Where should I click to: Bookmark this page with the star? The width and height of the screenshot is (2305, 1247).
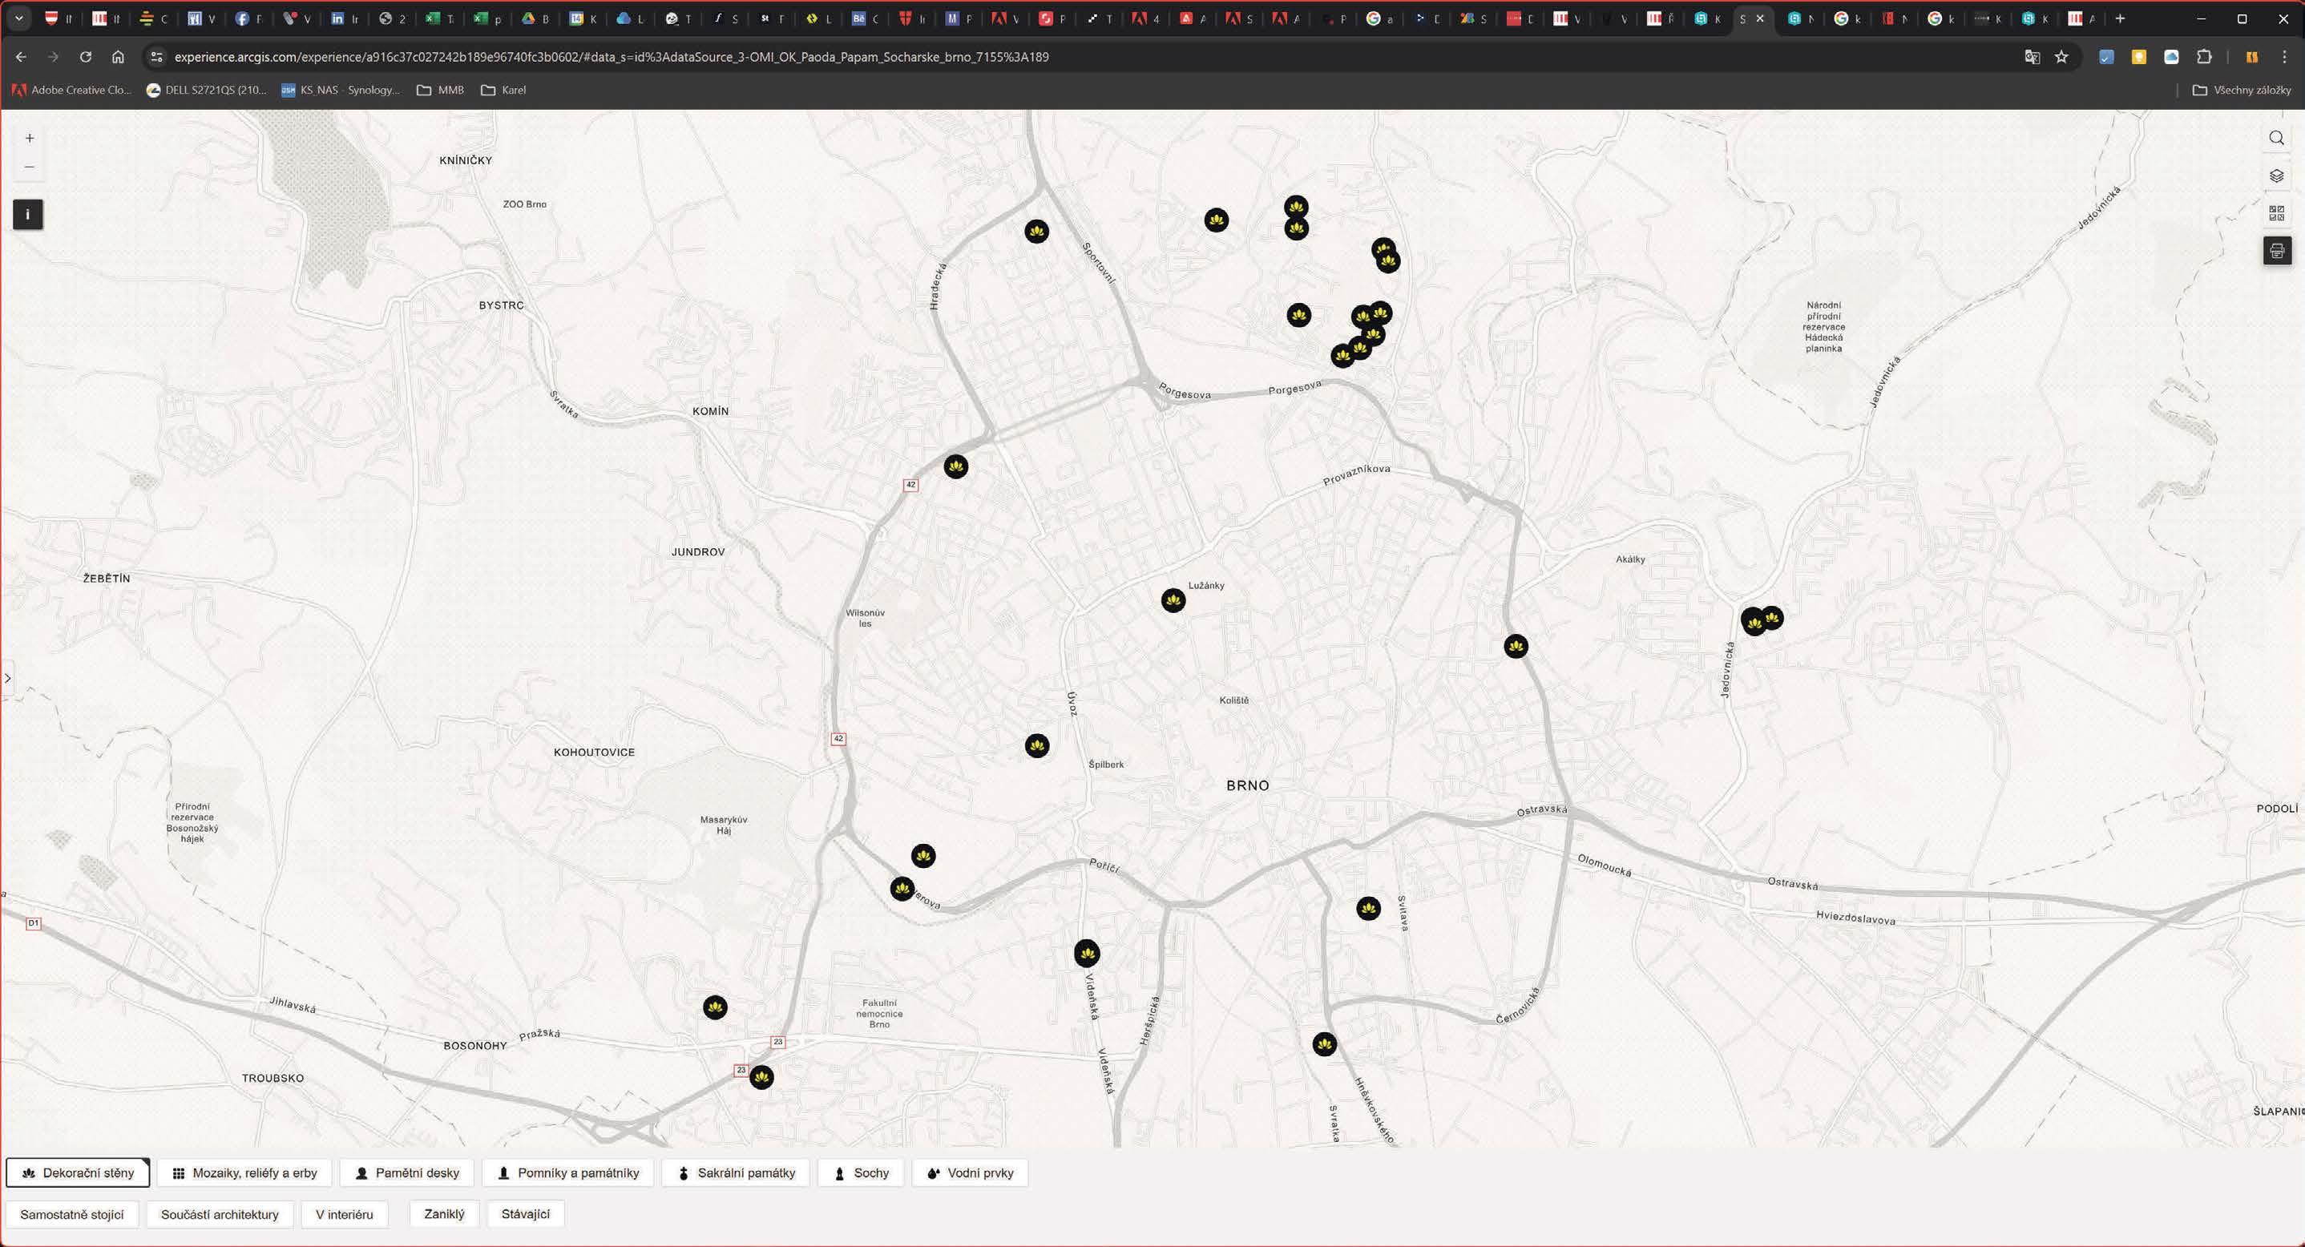2061,57
